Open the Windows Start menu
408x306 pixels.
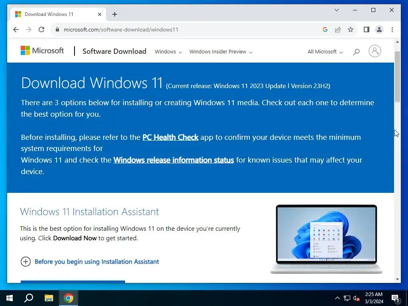point(10,298)
